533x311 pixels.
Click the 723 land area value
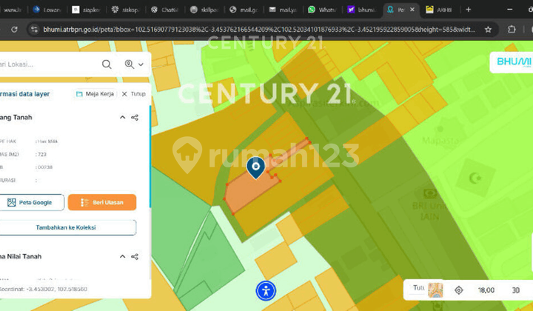(42, 154)
